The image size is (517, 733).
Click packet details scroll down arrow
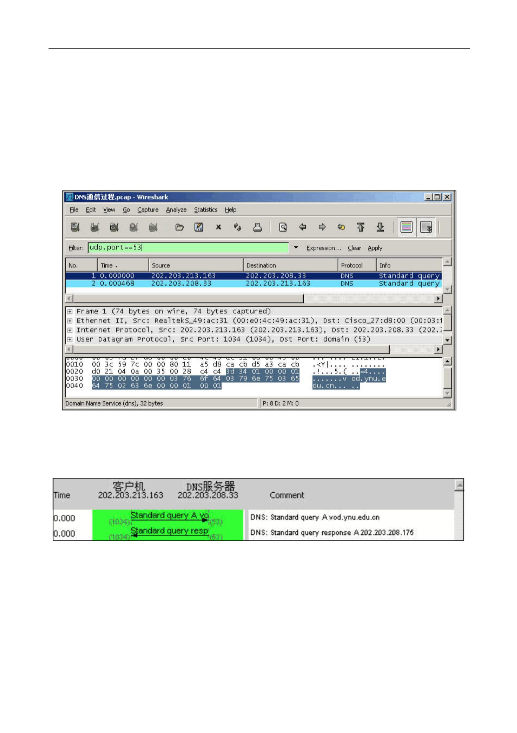click(447, 340)
